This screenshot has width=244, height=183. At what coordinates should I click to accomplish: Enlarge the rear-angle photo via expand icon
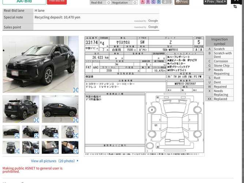(37, 120)
